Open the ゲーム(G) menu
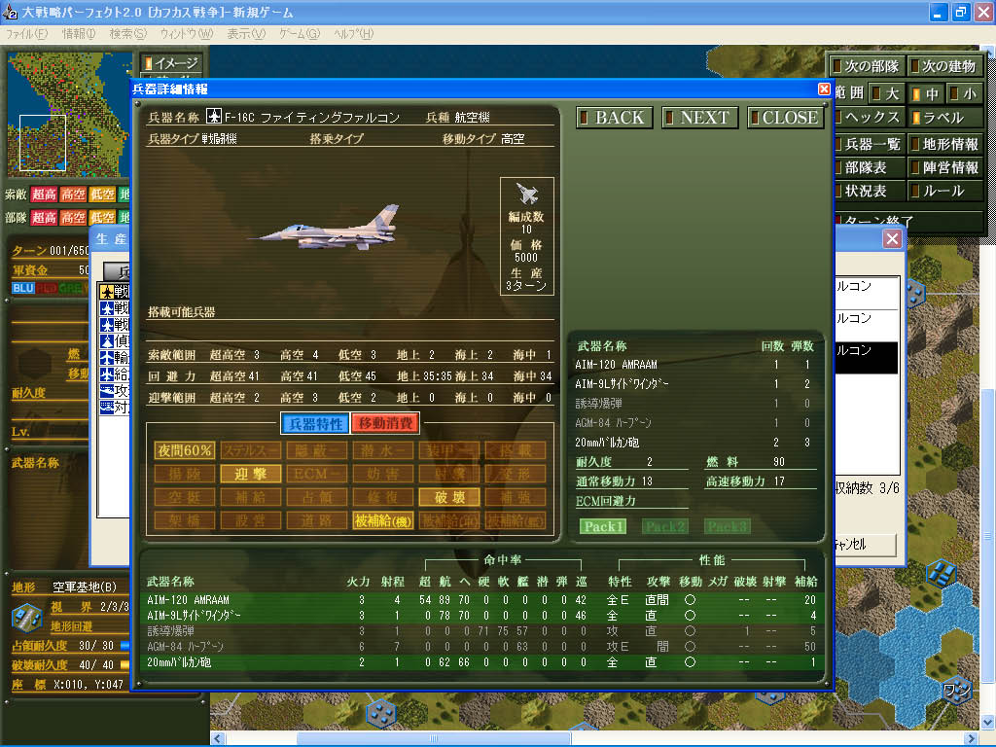Viewport: 996px width, 747px height. point(300,34)
